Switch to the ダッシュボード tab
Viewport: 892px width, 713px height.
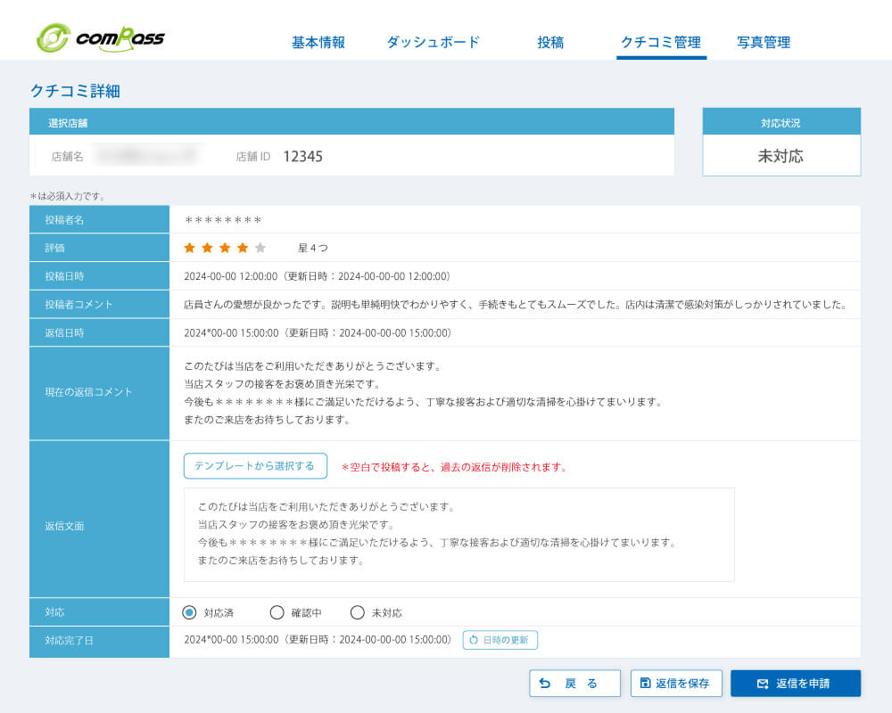click(433, 42)
